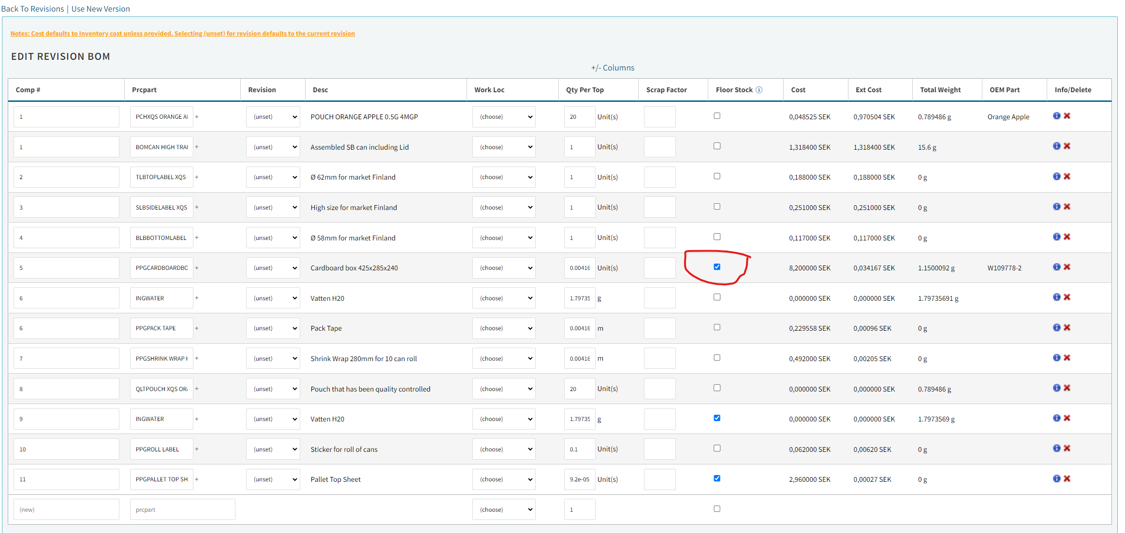This screenshot has width=1125, height=533.
Task: Click the Prcpart column header
Action: point(144,90)
